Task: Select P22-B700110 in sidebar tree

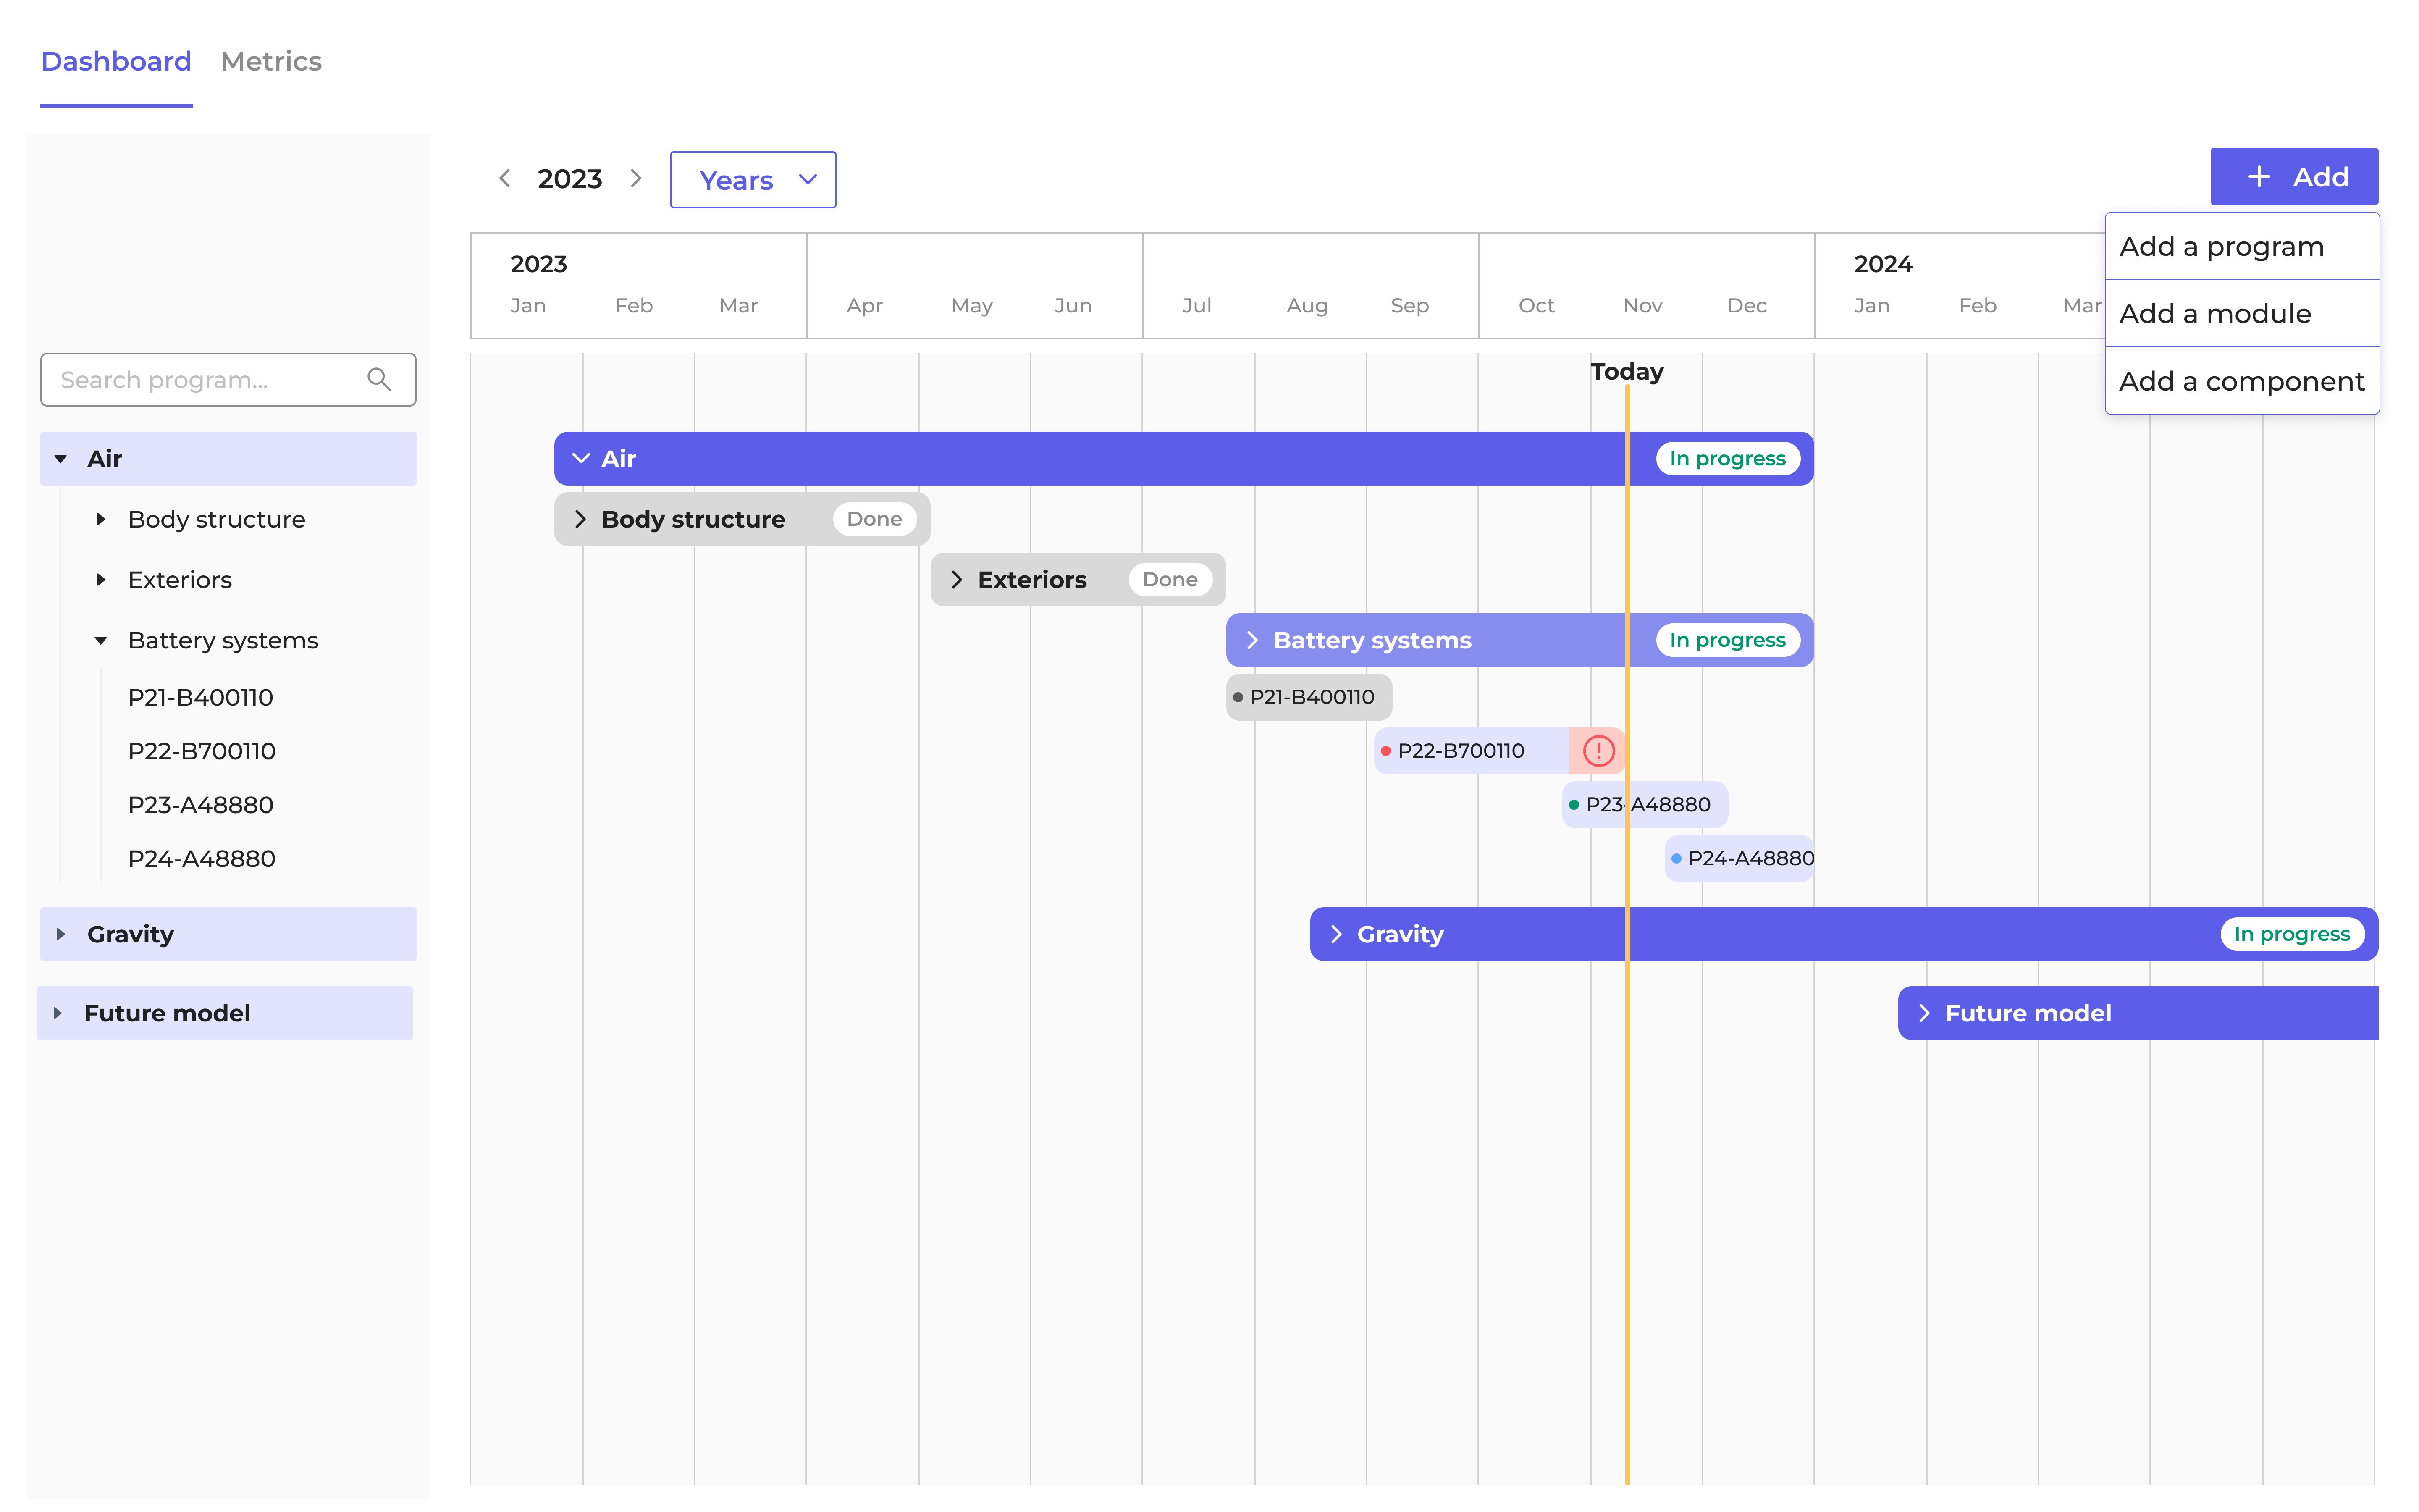Action: coord(202,751)
